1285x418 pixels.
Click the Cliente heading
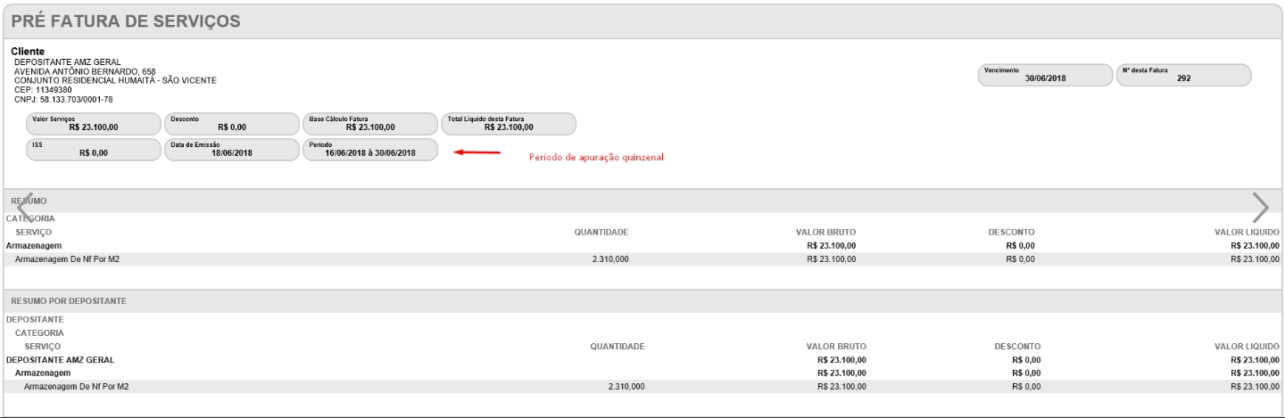[28, 52]
